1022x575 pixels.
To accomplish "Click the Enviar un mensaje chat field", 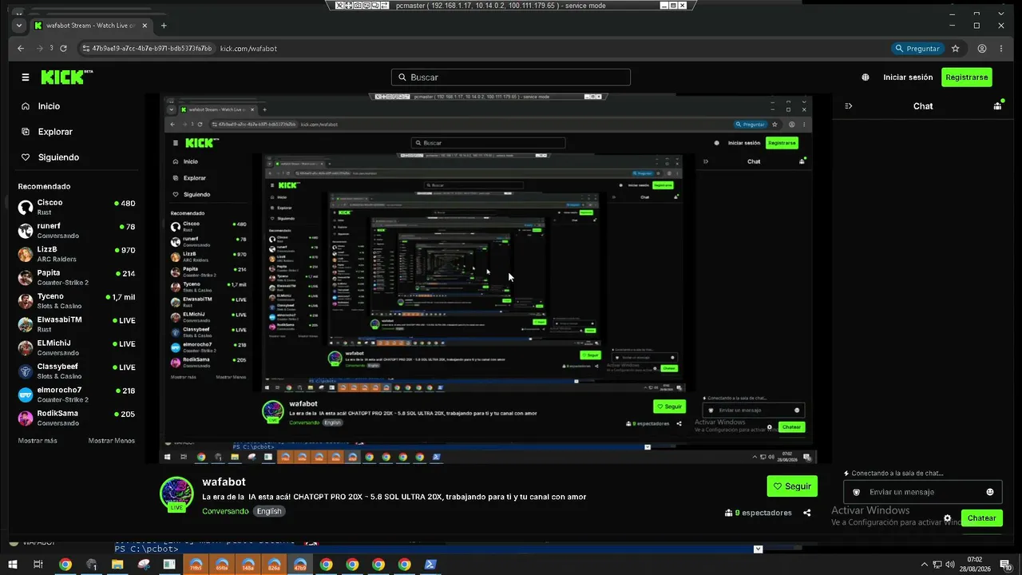I will (x=922, y=492).
